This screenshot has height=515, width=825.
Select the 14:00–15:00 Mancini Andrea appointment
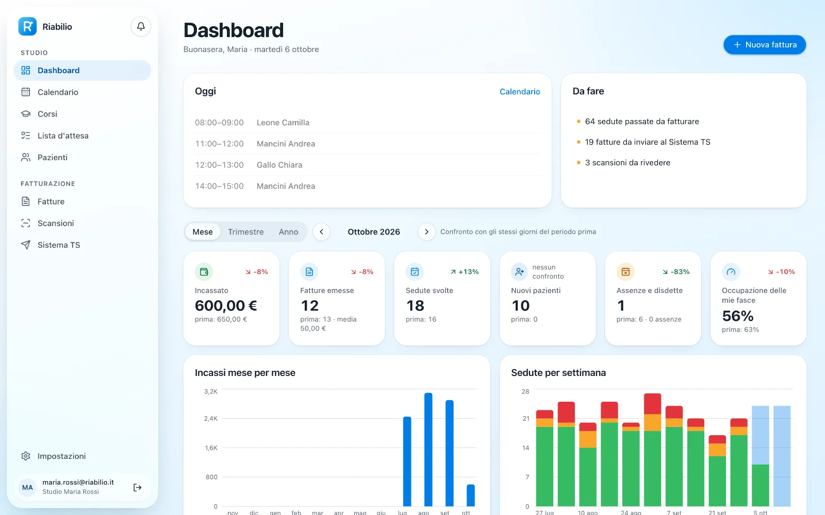[368, 186]
